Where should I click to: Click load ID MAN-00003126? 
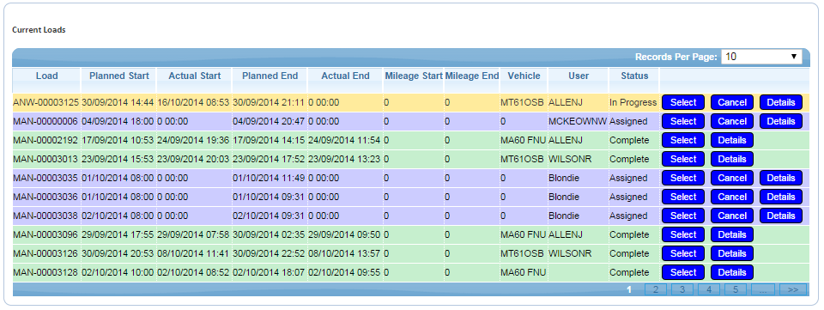pyautogui.click(x=45, y=254)
